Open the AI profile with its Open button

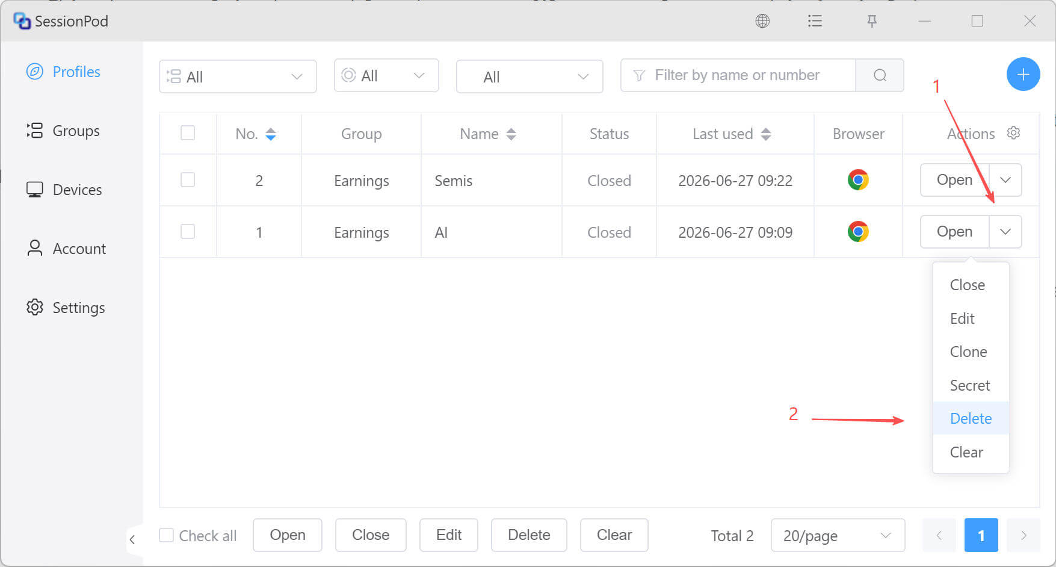coord(954,232)
